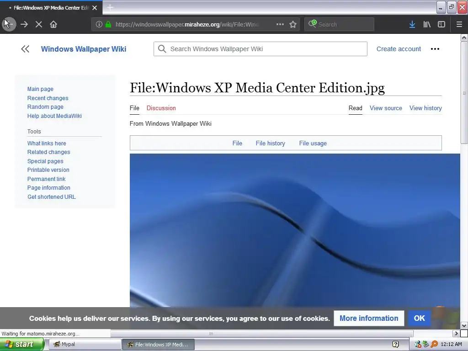Click the Windows XP Media Center wallpaper image
The height and width of the screenshot is (351, 468).
pos(295,230)
